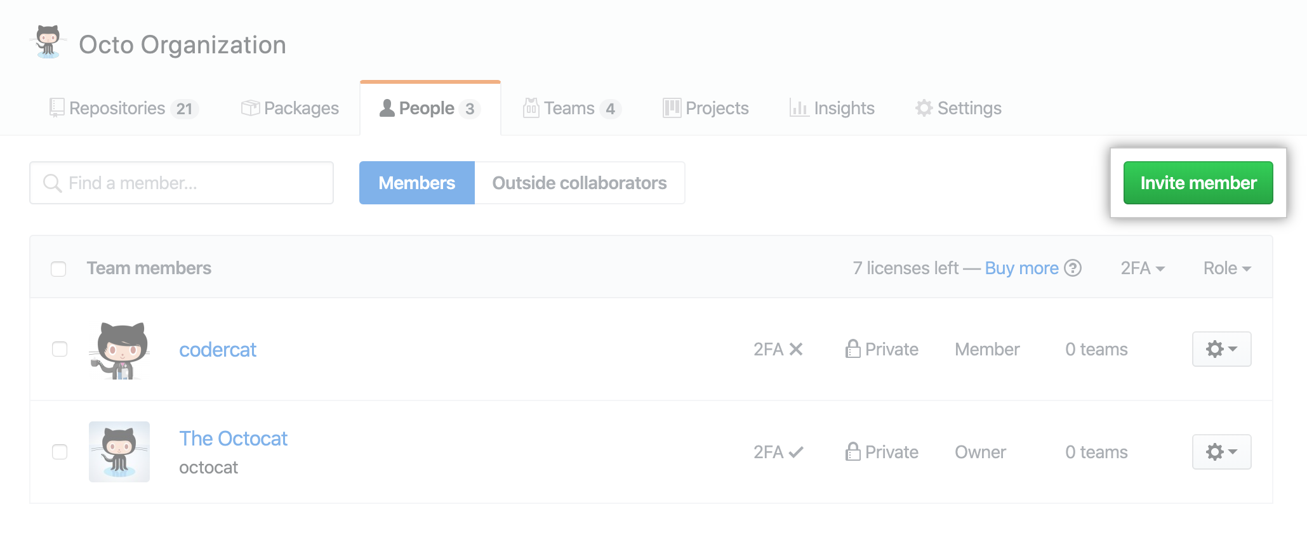Click codercat's avatar image
The image size is (1307, 535).
click(x=119, y=350)
